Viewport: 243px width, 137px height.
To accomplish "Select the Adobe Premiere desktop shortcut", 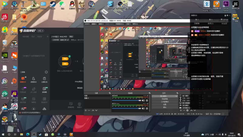I will tap(226, 6).
